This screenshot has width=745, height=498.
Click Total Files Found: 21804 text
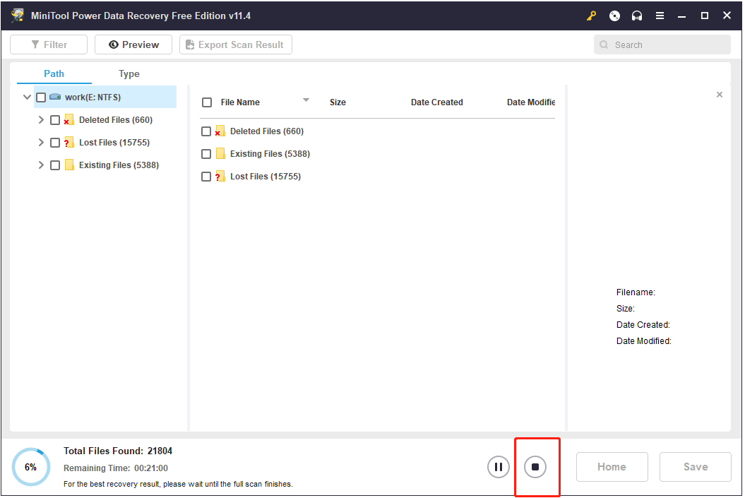point(118,451)
